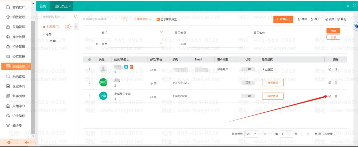Click the orange gear settings icon at sidebar bottom
This screenshot has height=147, width=358.
point(9,142)
